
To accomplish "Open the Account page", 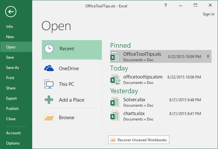I will click(x=13, y=133).
